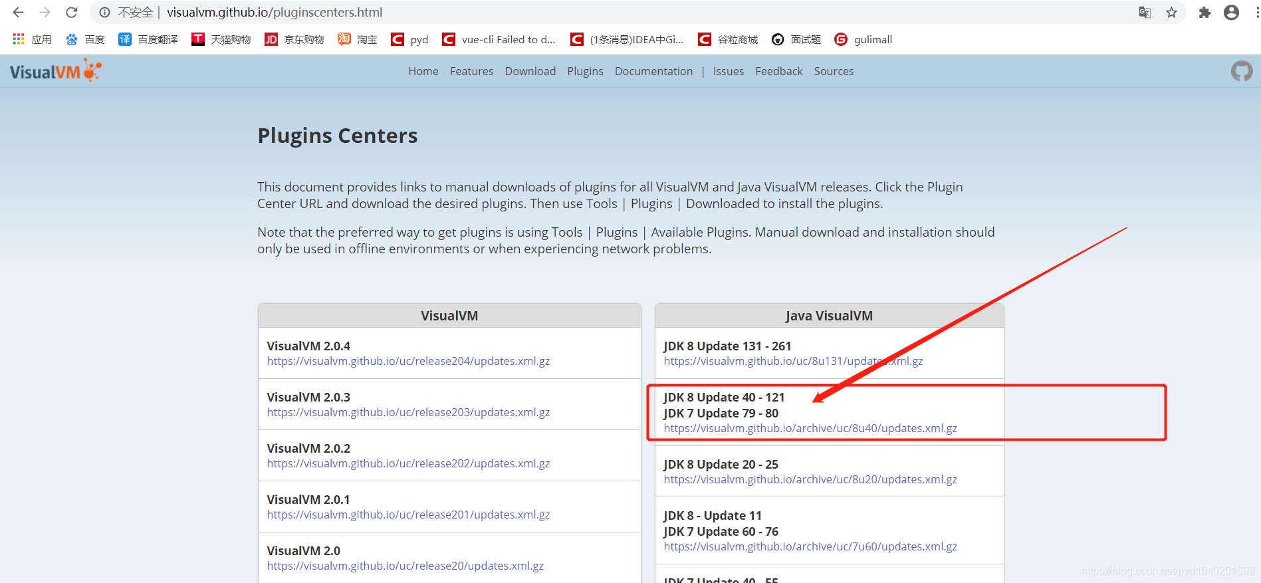Go to the Sources nav item
1261x583 pixels.
pyautogui.click(x=834, y=71)
